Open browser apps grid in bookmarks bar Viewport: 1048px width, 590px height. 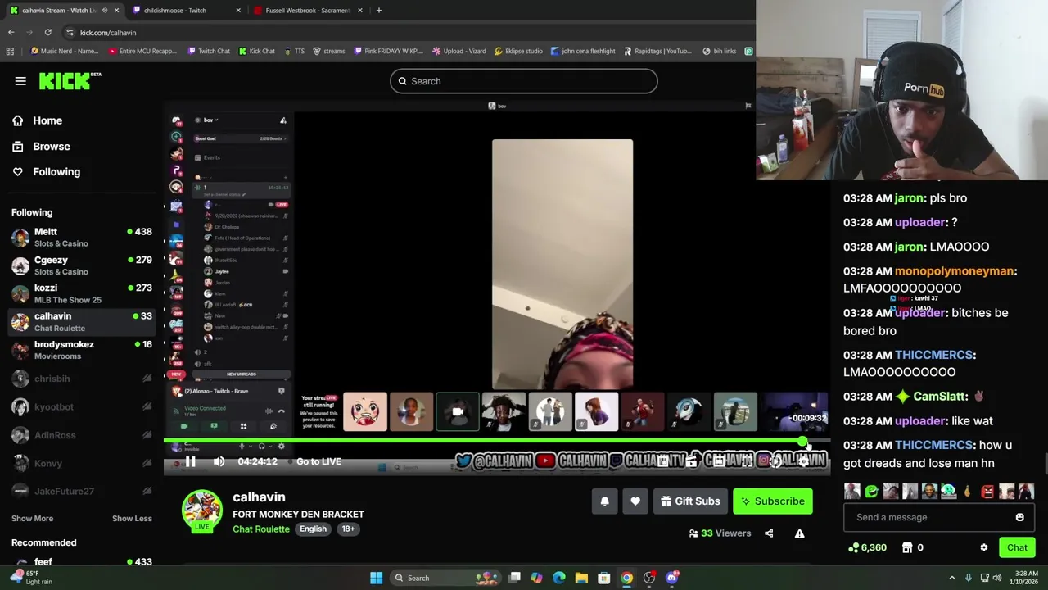(10, 51)
